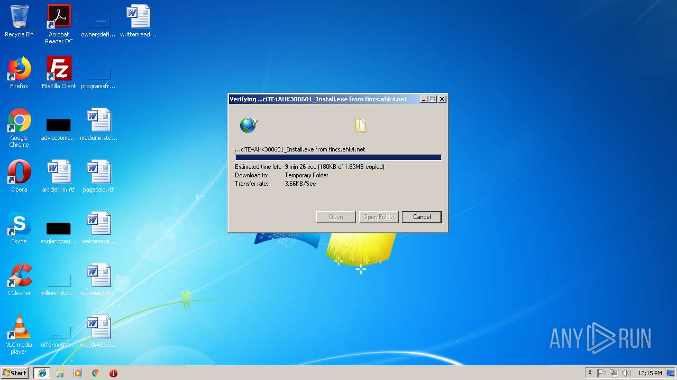This screenshot has width=677, height=380.
Task: Click the 12:15 PM taskbar clock
Action: (650, 373)
